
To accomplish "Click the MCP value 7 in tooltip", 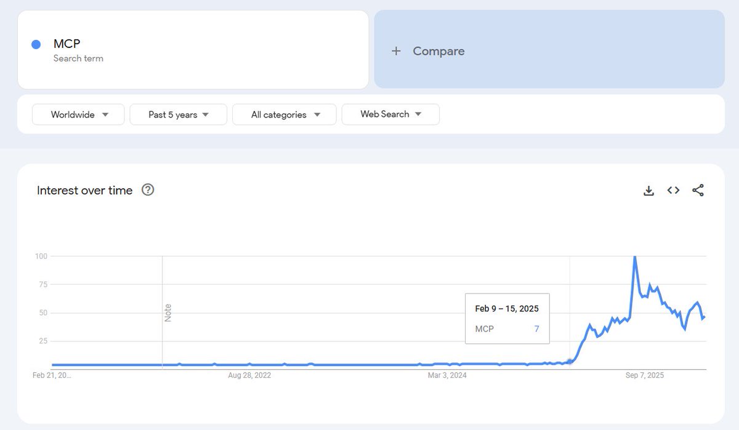I will 536,329.
